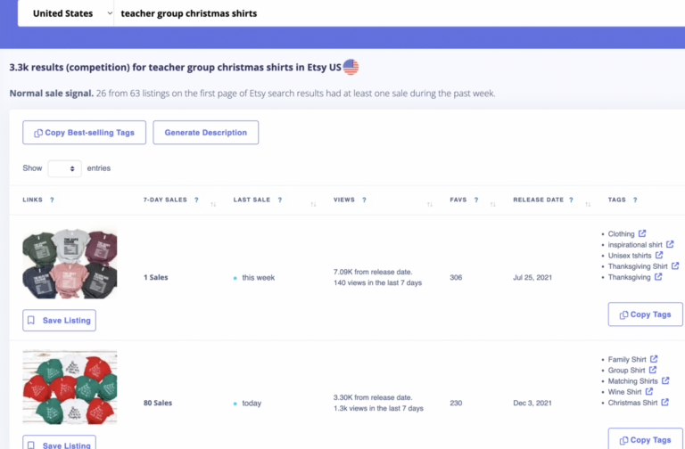685x449 pixels.
Task: Click the Generate Description button
Action: [206, 133]
